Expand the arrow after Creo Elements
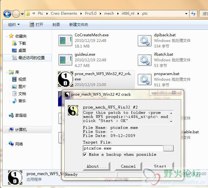 (81, 13)
